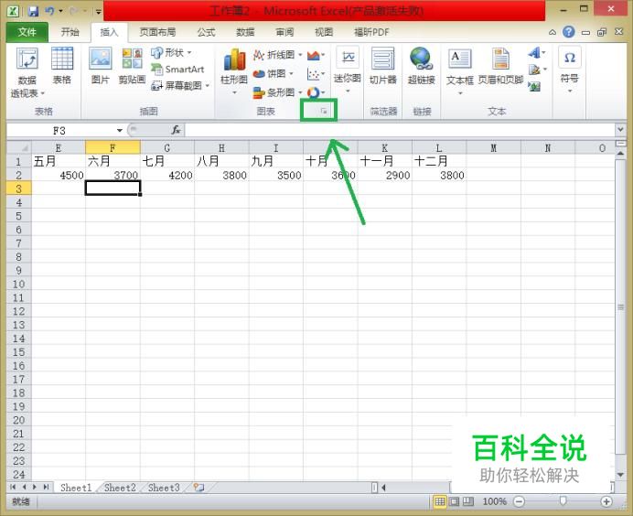This screenshot has height=516, width=633.
Task: Insert a new worksheet
Action: tap(198, 488)
